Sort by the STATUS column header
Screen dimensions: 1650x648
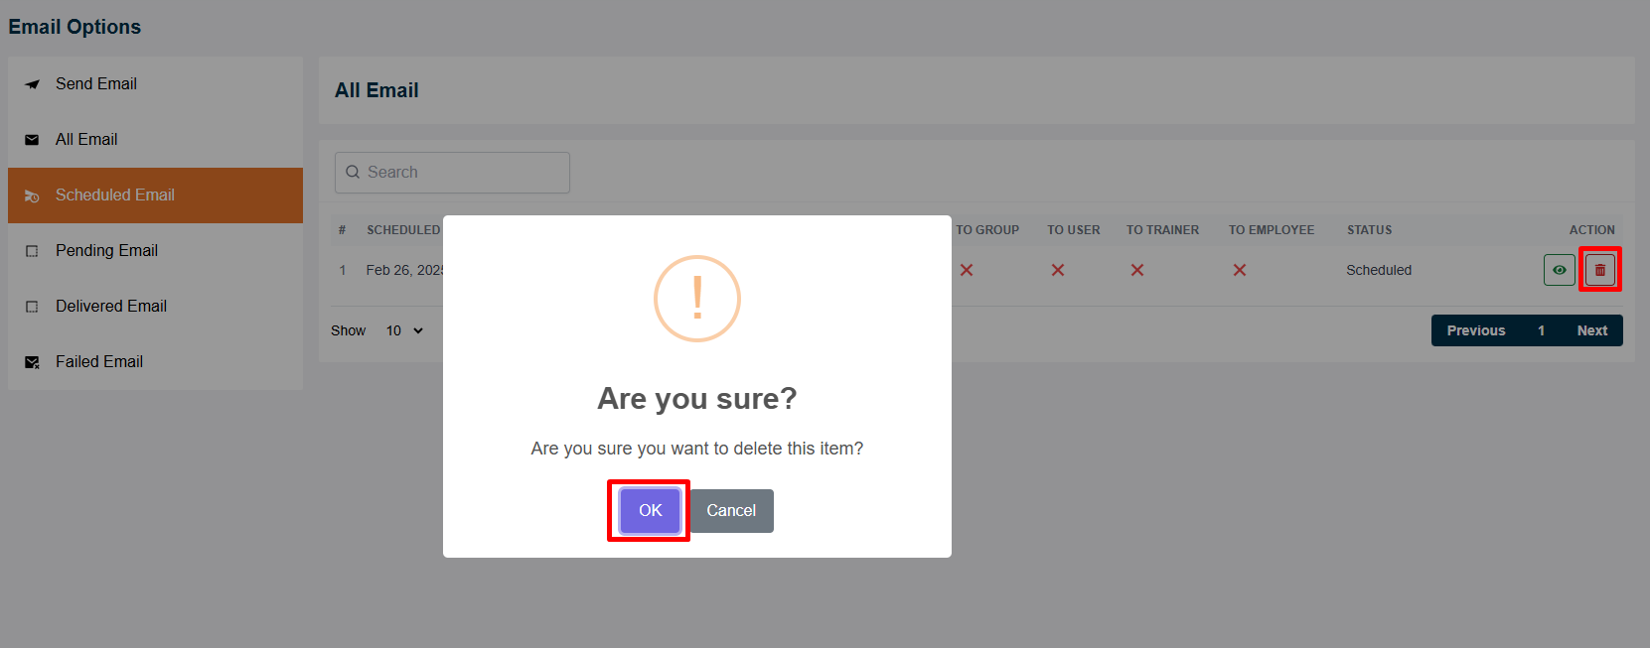point(1369,230)
